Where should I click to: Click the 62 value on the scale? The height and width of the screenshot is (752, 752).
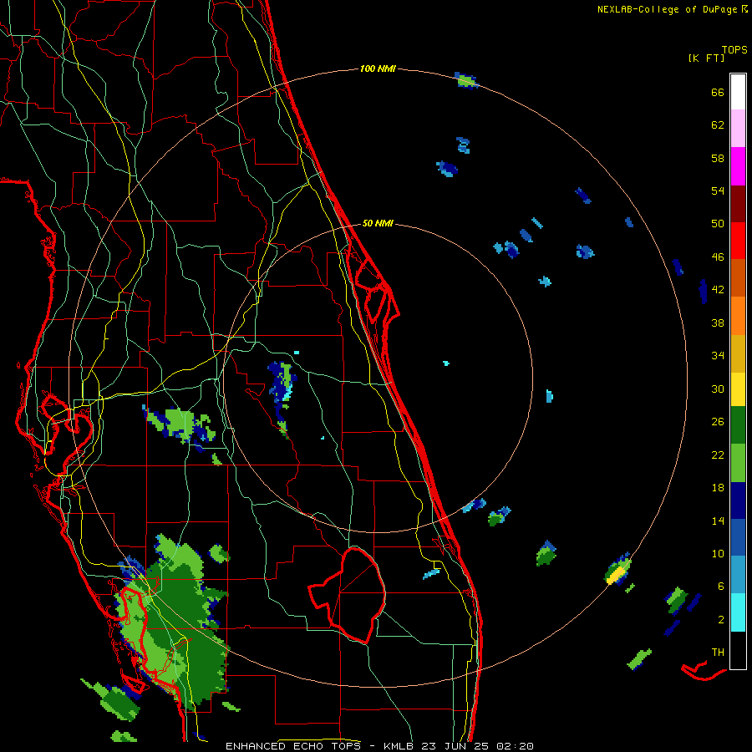[x=718, y=125]
